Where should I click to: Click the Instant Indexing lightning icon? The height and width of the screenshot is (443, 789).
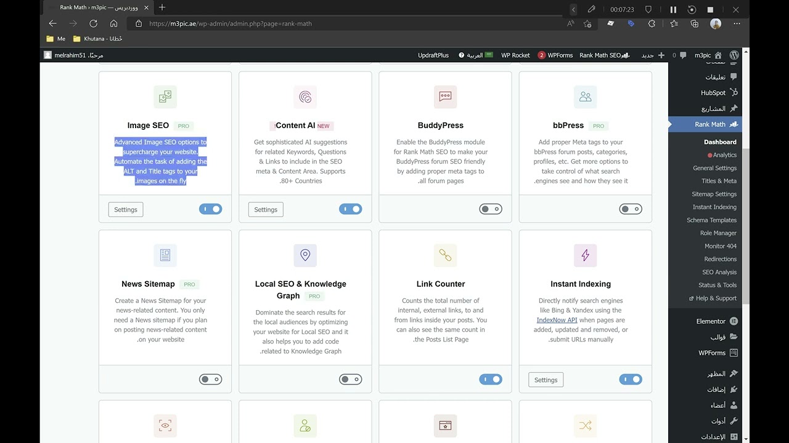[x=585, y=255]
